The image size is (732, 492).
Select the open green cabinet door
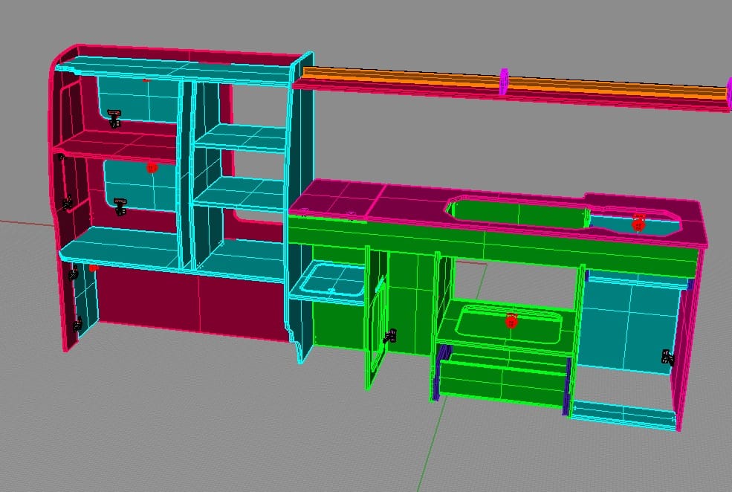click(x=376, y=318)
